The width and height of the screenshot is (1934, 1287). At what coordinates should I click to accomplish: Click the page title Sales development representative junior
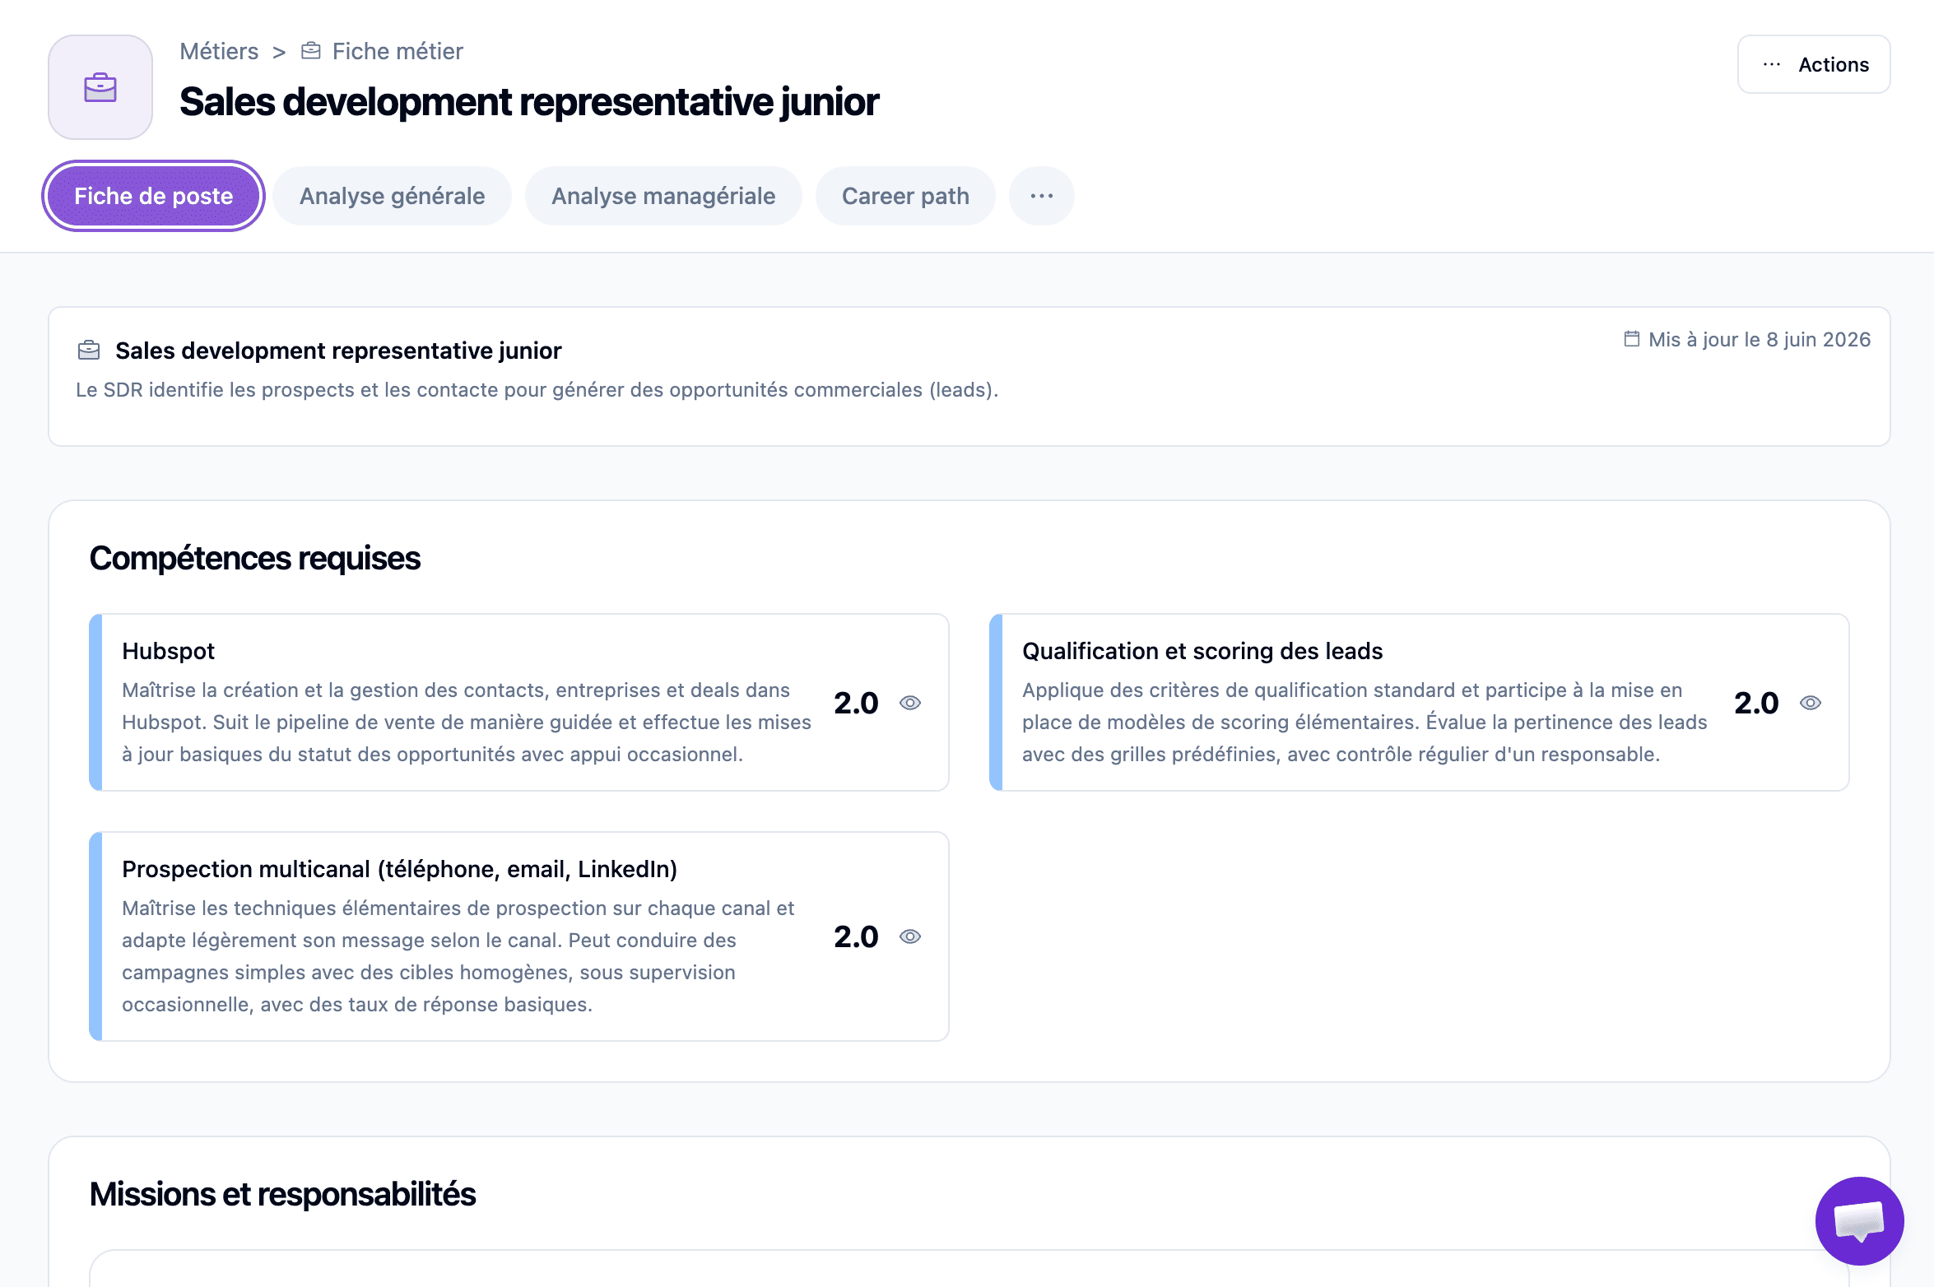(x=529, y=102)
